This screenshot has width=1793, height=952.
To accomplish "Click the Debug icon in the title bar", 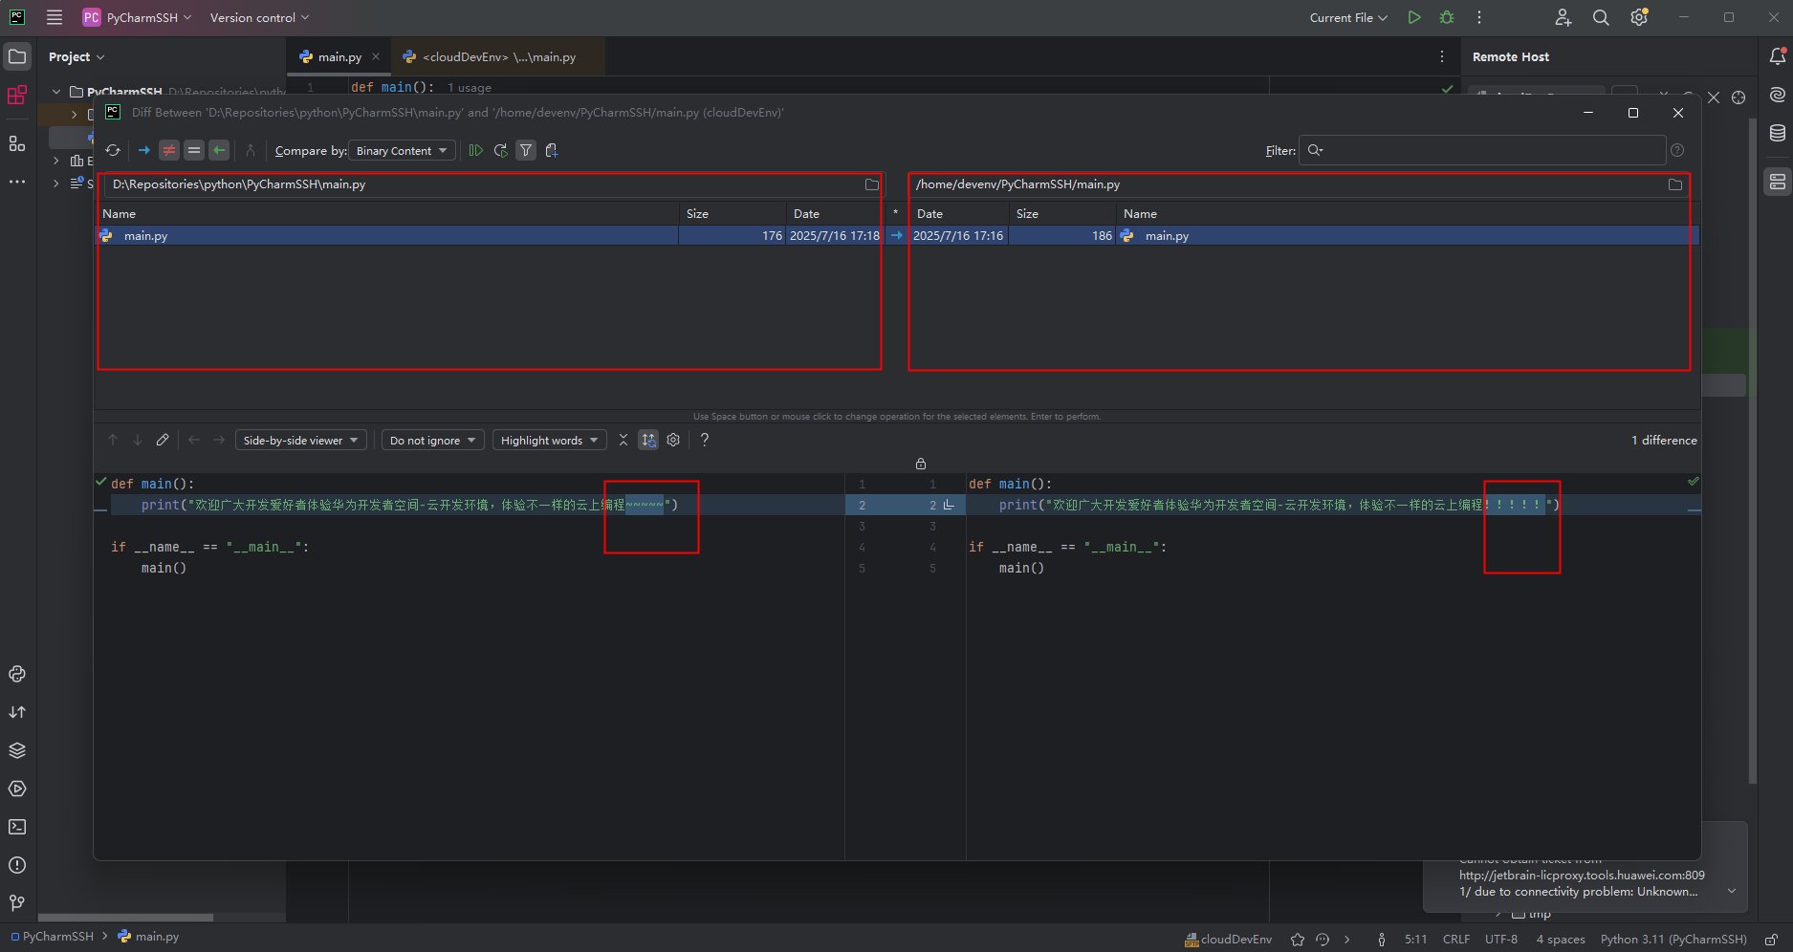I will [1446, 17].
